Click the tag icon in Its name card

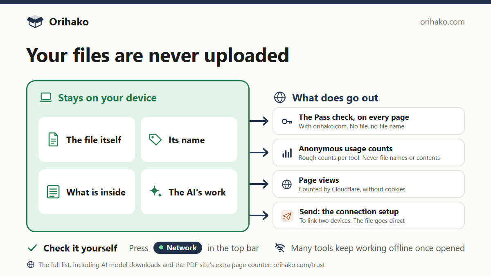pyautogui.click(x=155, y=139)
